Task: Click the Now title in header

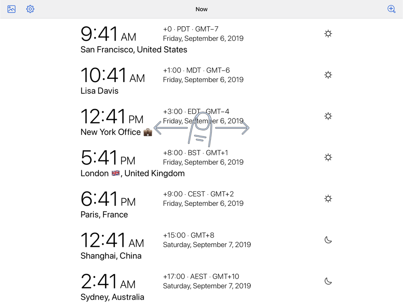Action: [x=201, y=9]
